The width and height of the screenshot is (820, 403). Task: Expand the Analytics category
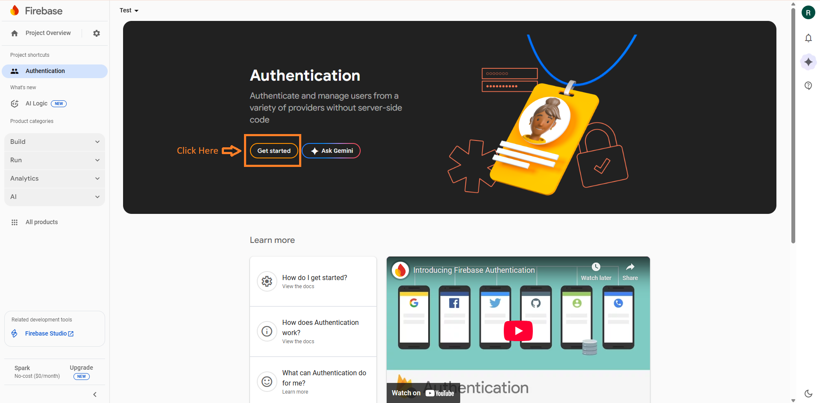coord(55,178)
